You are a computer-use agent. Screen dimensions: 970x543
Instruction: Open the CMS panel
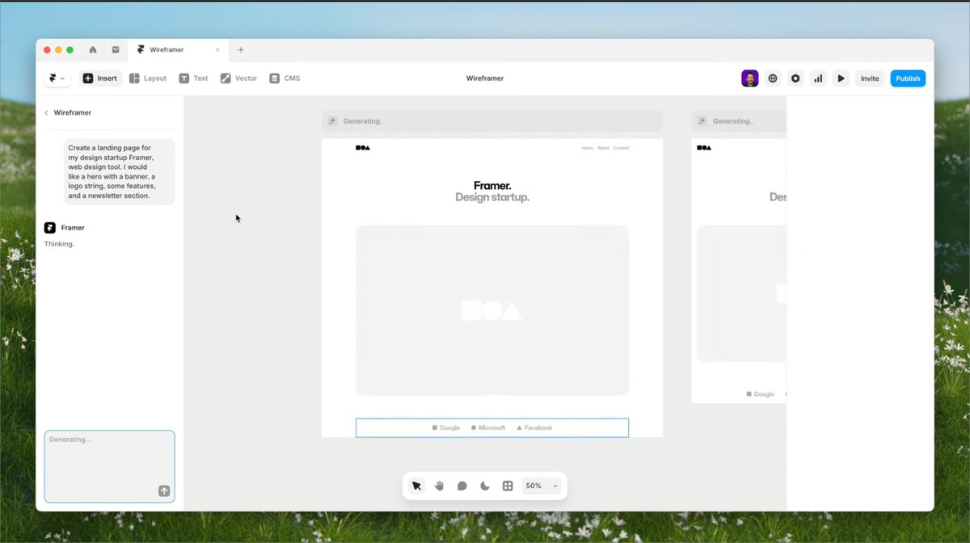point(285,78)
